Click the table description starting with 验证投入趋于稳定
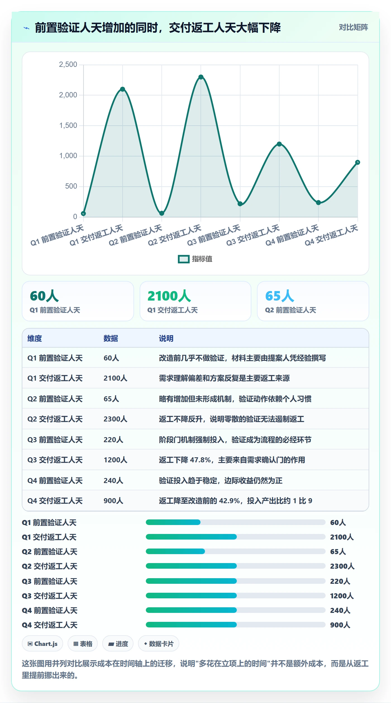 click(221, 481)
